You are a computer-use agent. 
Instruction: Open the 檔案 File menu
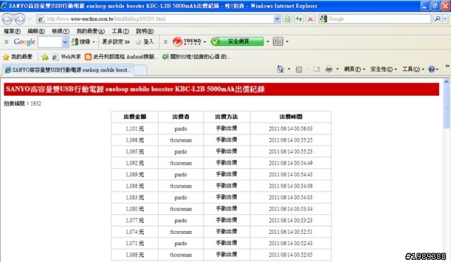[12, 31]
